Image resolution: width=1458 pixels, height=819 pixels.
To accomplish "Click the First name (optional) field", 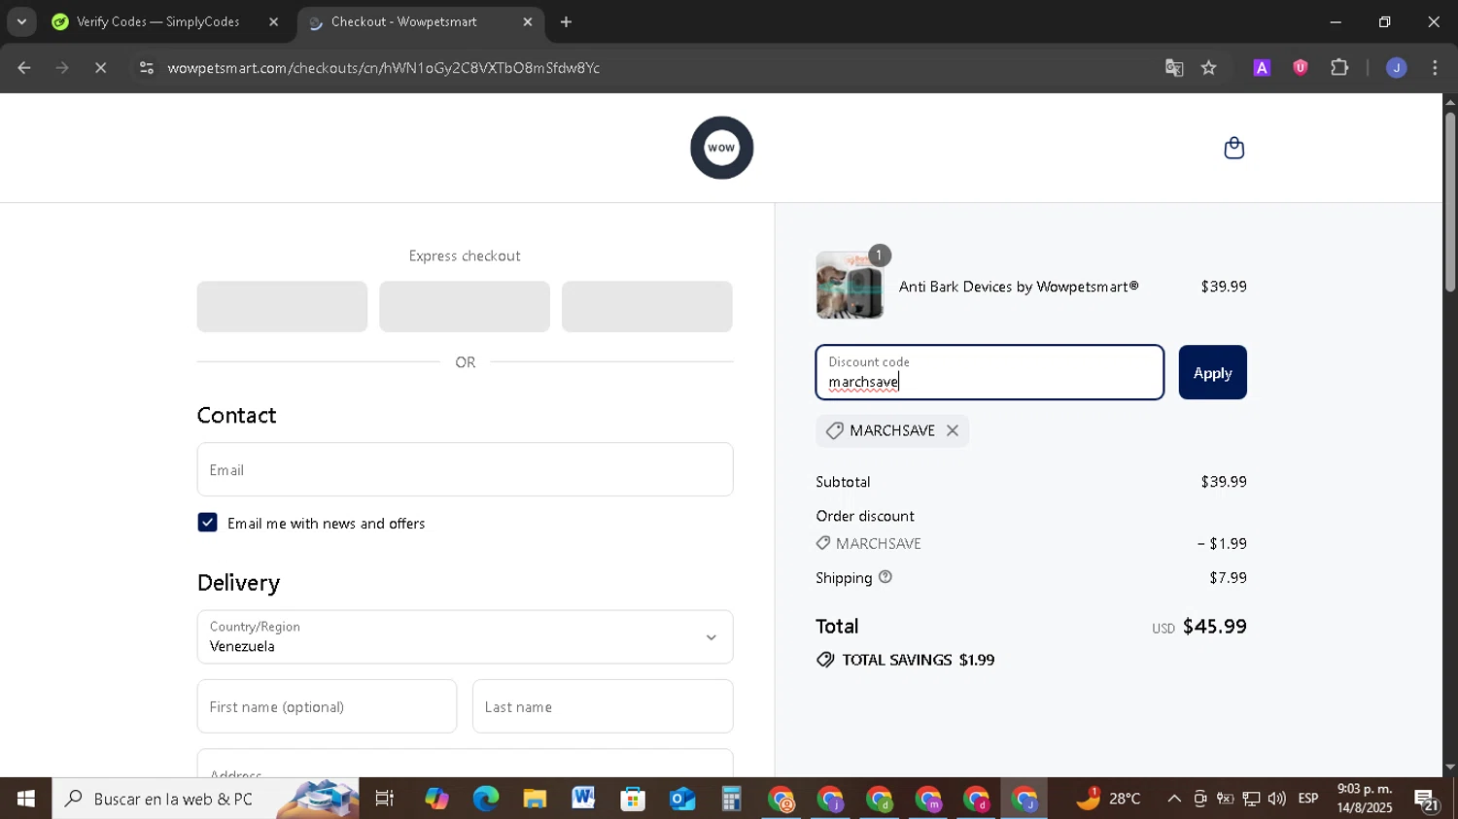I will pyautogui.click(x=327, y=706).
